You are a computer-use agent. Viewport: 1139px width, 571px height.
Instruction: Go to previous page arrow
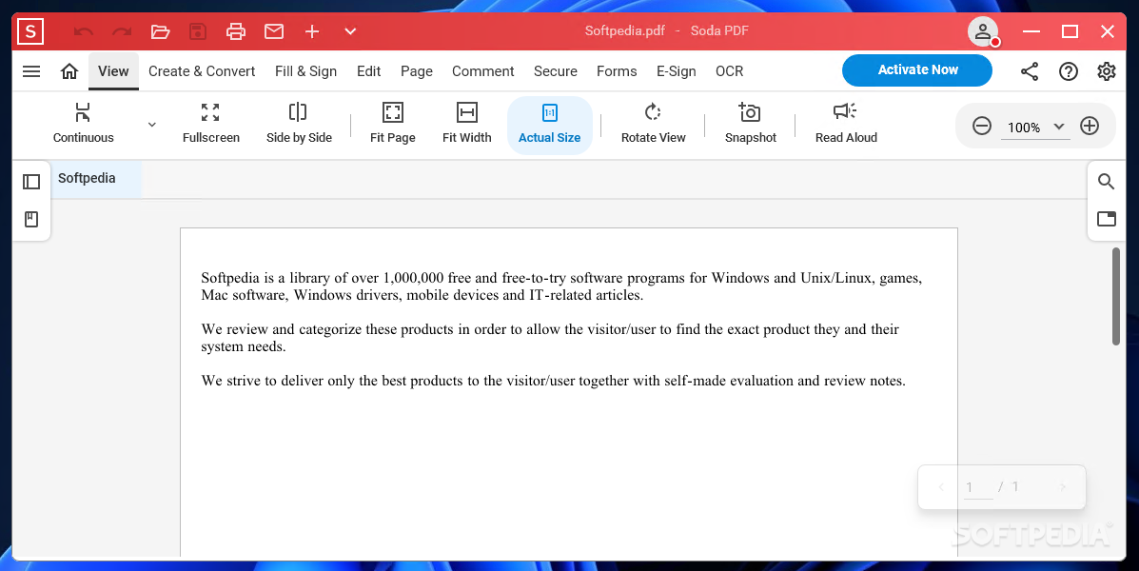click(x=941, y=487)
